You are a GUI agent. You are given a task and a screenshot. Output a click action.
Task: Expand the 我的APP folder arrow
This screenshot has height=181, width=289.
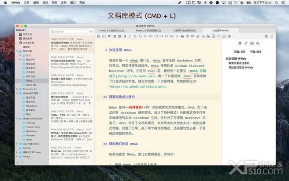tap(20, 60)
